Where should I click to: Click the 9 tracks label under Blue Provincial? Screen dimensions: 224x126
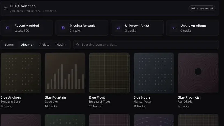coord(183,106)
